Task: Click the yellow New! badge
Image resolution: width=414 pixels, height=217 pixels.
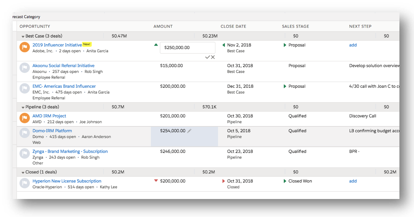Action: tap(87, 44)
